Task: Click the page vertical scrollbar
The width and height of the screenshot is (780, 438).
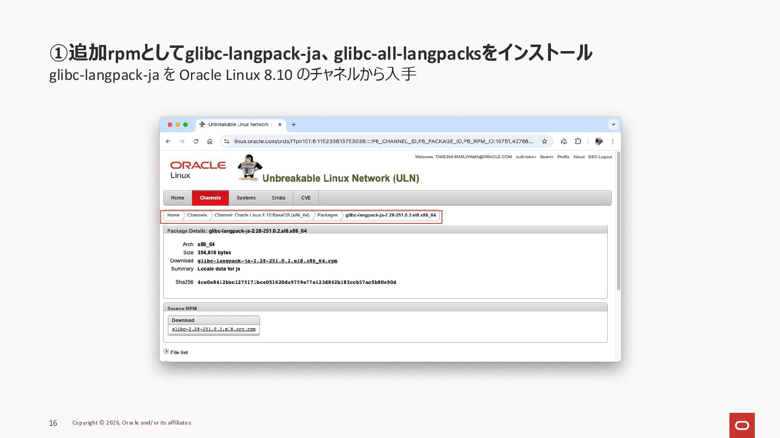Action: (618, 221)
